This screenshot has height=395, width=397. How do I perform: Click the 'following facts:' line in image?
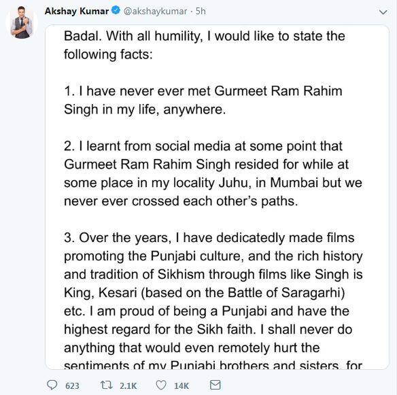click(x=108, y=54)
